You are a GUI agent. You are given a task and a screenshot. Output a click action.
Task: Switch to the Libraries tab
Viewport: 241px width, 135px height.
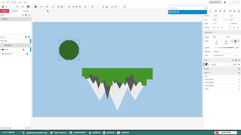point(15,11)
